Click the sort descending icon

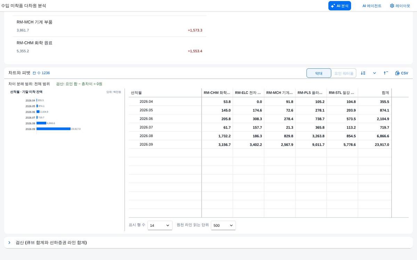[x=363, y=73]
